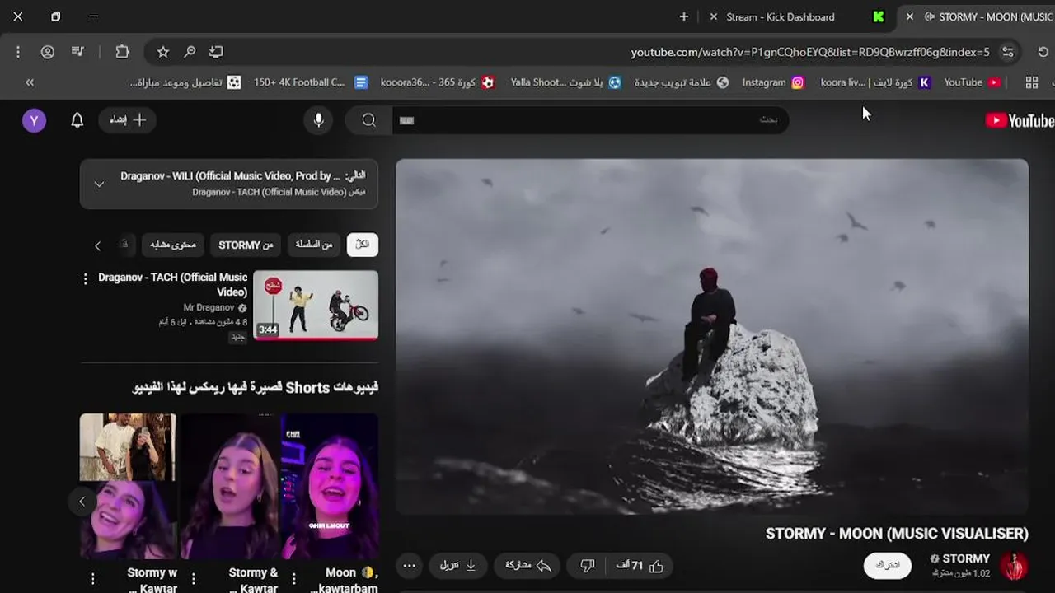Viewport: 1055px width, 593px height.
Task: Open the YouTube bookmark
Action: 973,82
